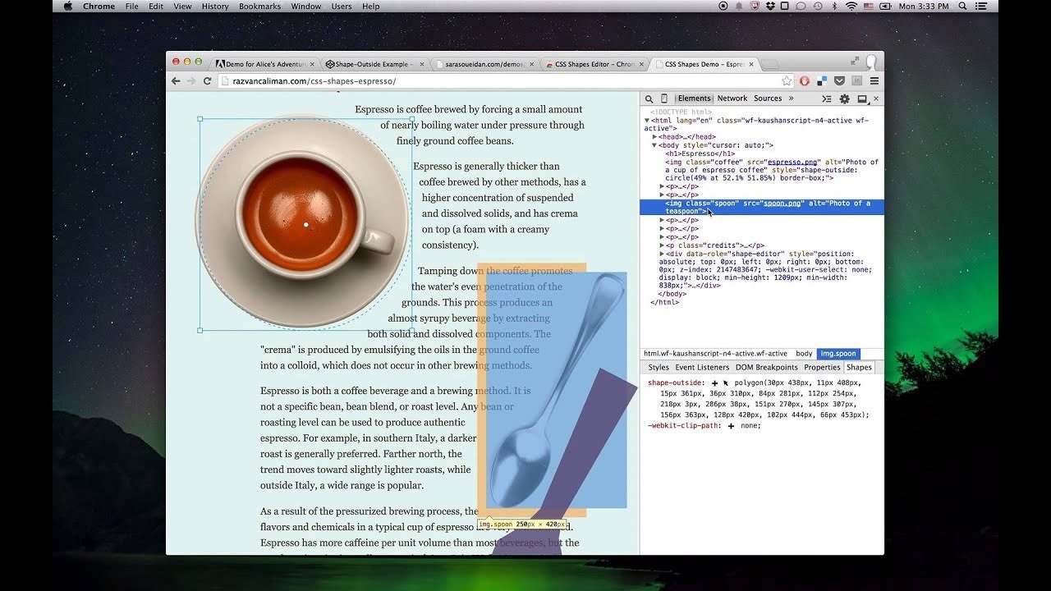Click the none value of -webkit-clip-path
1051x591 pixels.
click(750, 426)
